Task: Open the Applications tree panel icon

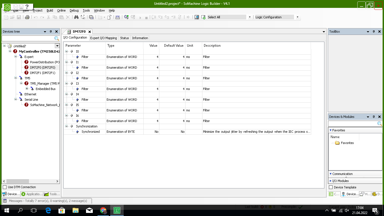Action: 23,194
